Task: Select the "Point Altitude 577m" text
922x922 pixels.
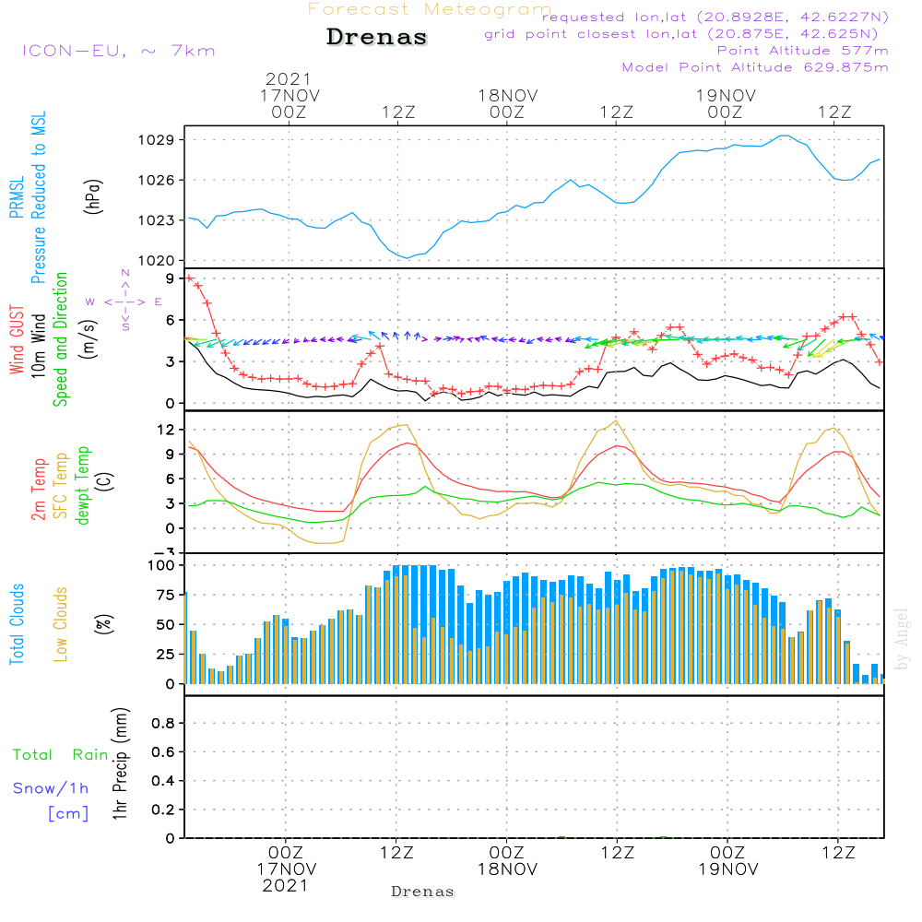Action: click(802, 51)
